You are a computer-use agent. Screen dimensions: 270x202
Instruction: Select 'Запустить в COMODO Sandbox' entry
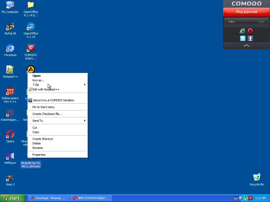coord(58,100)
